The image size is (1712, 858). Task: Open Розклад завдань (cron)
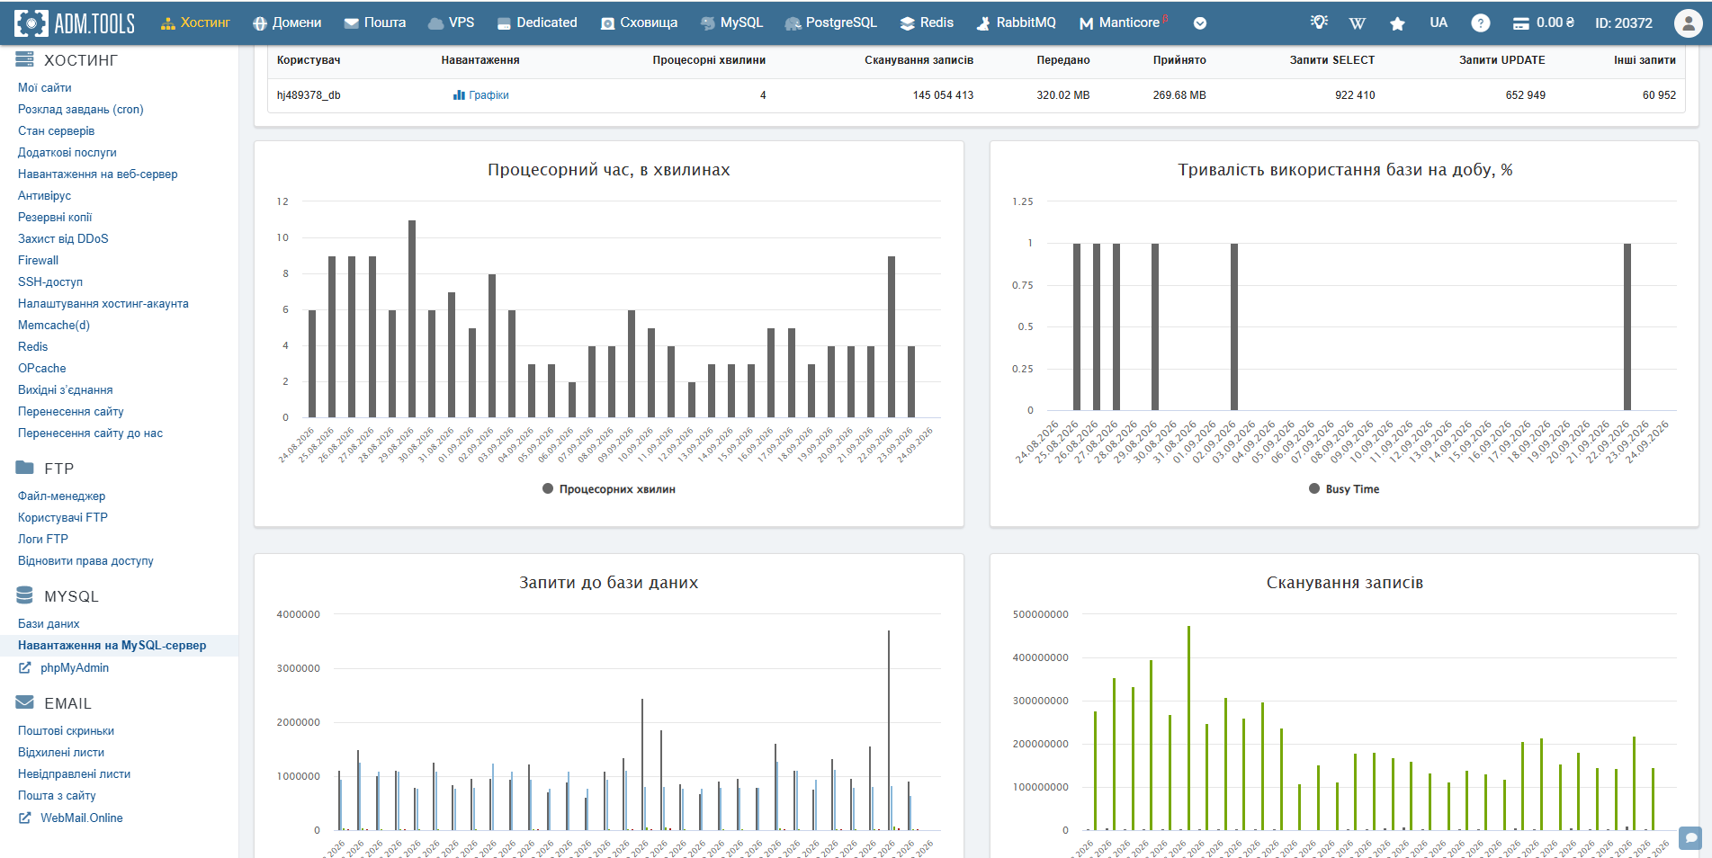81,109
